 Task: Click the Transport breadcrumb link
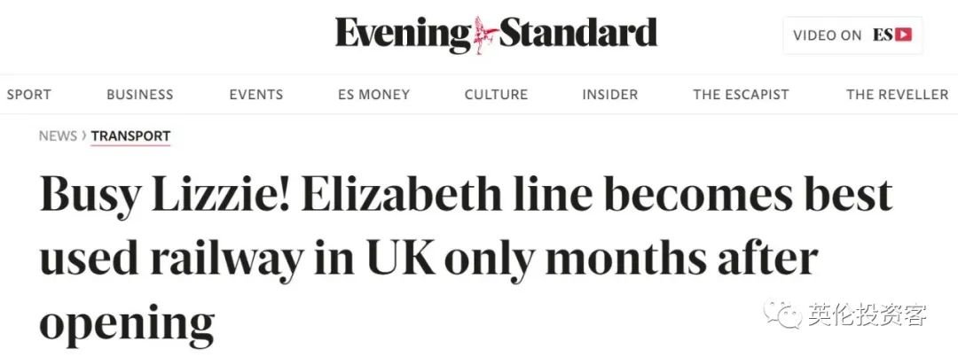click(x=130, y=136)
